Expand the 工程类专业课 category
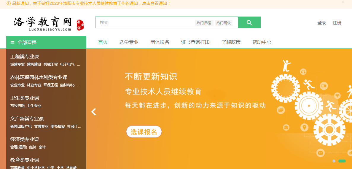 [x=25, y=57]
